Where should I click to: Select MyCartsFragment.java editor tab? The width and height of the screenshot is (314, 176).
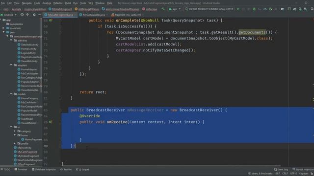click(60, 15)
